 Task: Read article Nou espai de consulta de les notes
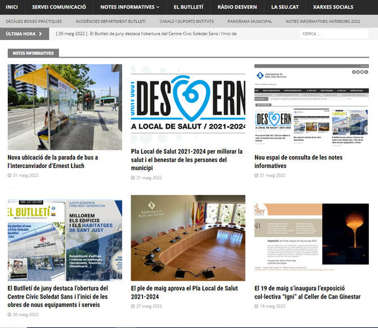299,161
